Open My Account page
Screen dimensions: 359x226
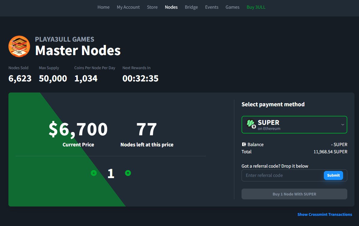(128, 7)
